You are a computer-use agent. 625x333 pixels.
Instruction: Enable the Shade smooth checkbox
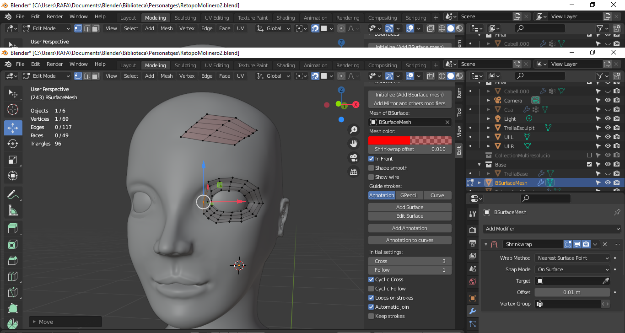[371, 168]
